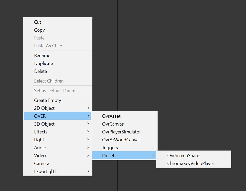Select OvrCanvas in the OVER submenu
246x191 pixels.
113,124
